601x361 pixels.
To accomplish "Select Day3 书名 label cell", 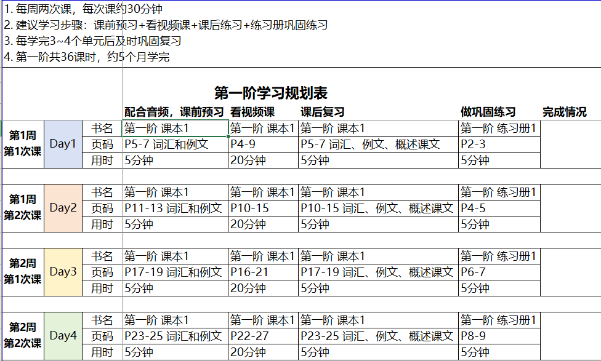I will point(102,256).
